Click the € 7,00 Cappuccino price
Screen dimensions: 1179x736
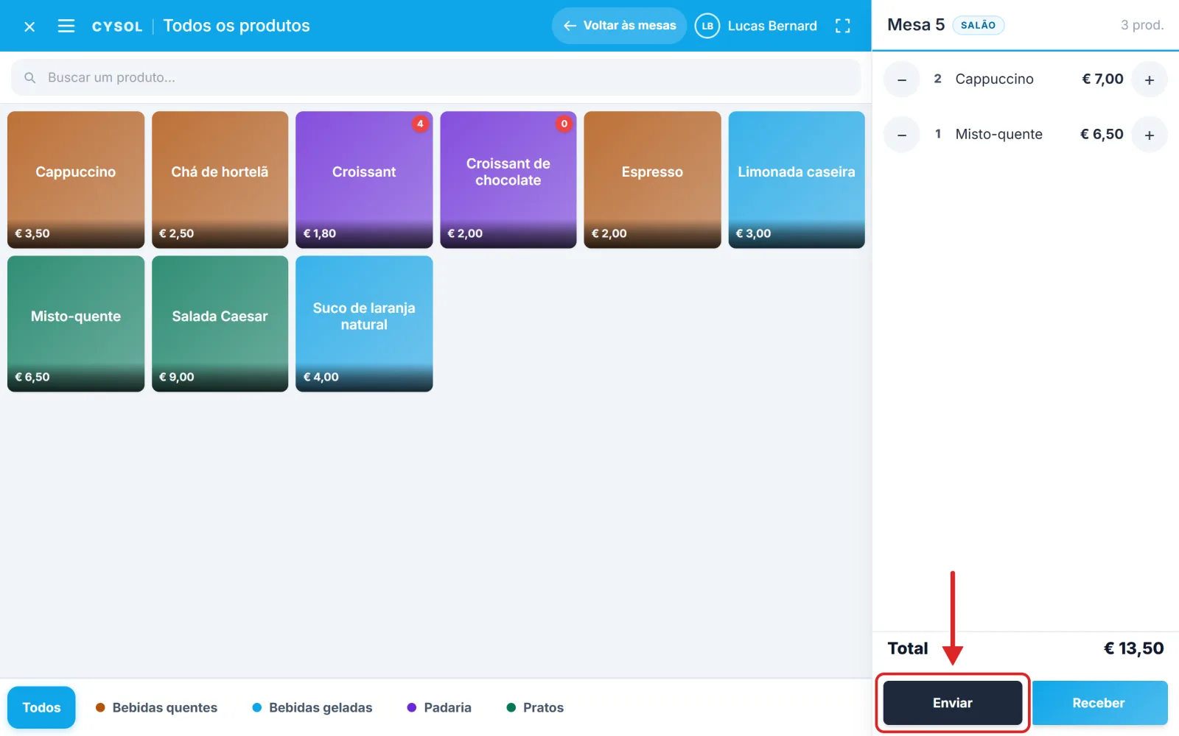1102,79
